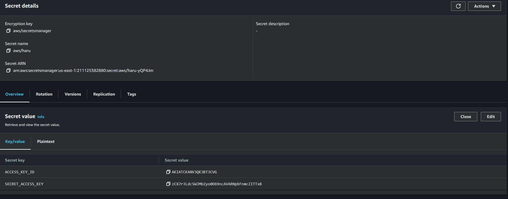This screenshot has height=199, width=508.
Task: Click the Edit secret value button
Action: coord(490,117)
